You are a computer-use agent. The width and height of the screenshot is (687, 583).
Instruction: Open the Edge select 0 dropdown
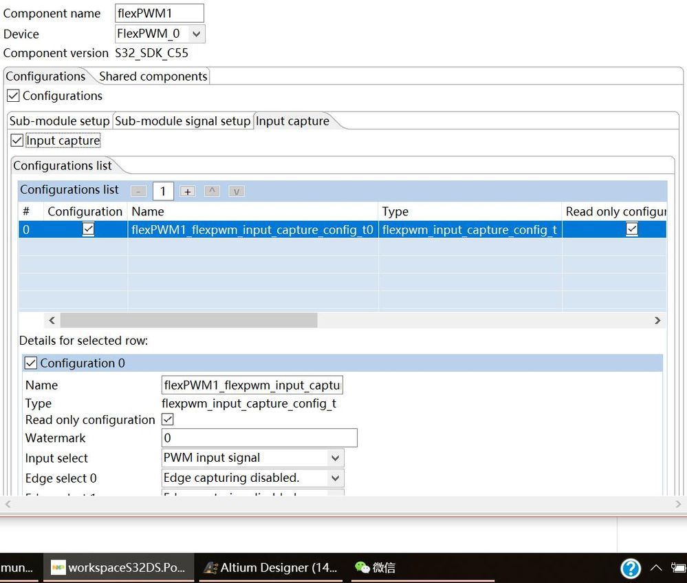(335, 478)
